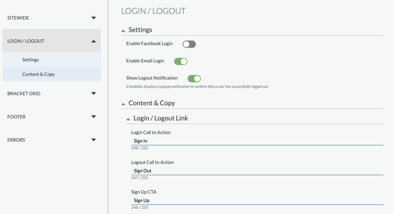Collapse the Content & Copy section triangle
The image size is (394, 214).
(123, 104)
